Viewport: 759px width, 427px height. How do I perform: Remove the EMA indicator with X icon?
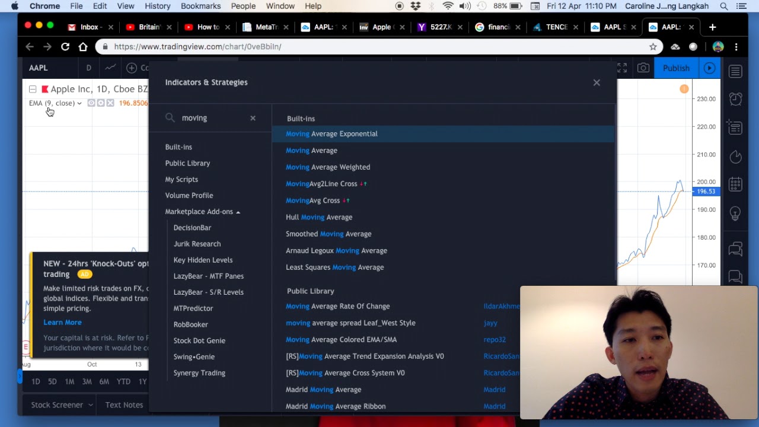click(x=110, y=103)
